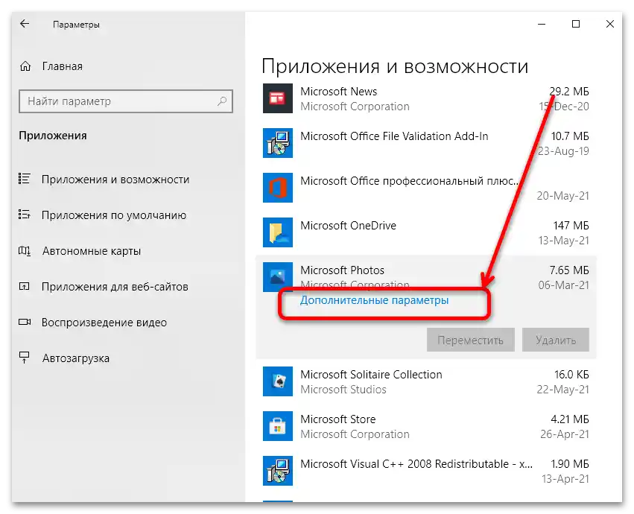
Task: Click the Автозагрузка sidebar icon
Action: (x=25, y=358)
